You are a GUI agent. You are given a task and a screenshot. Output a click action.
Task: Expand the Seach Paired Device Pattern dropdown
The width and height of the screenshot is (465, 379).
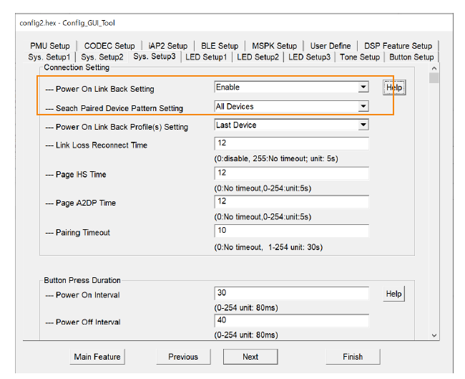click(363, 107)
